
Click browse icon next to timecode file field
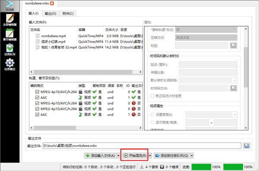[x=234, y=88]
